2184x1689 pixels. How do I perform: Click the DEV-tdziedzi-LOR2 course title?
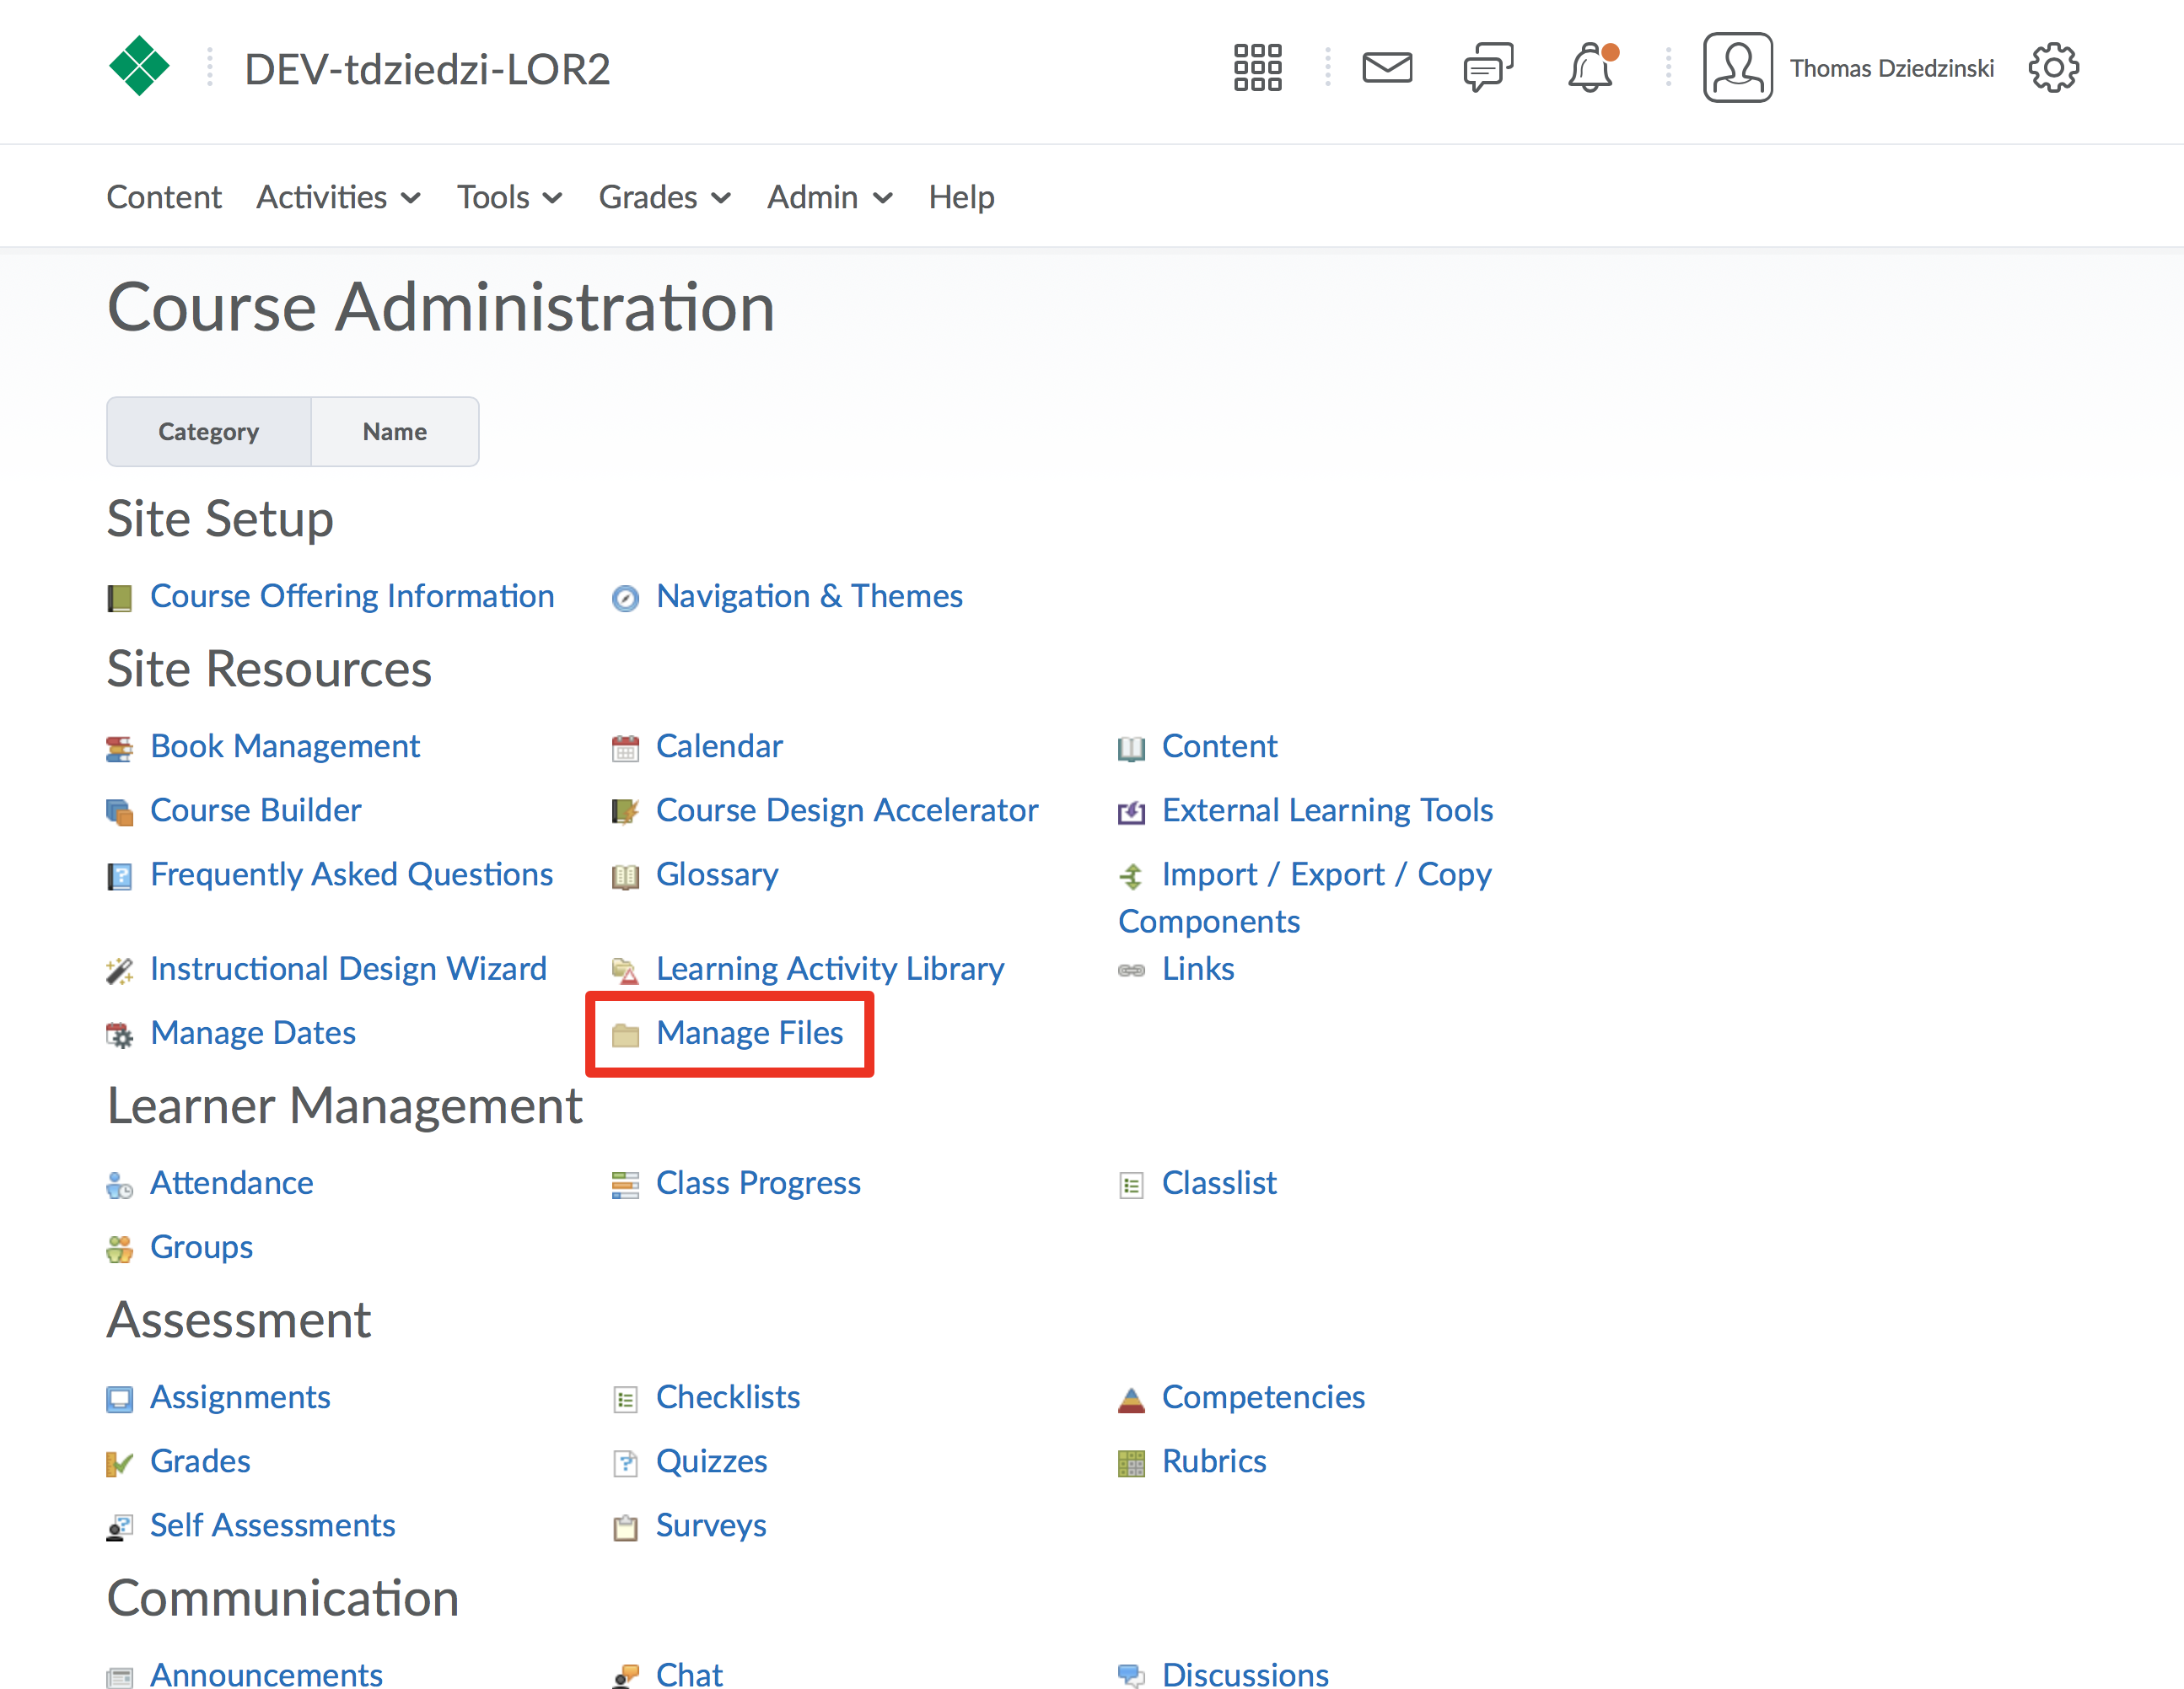point(427,69)
